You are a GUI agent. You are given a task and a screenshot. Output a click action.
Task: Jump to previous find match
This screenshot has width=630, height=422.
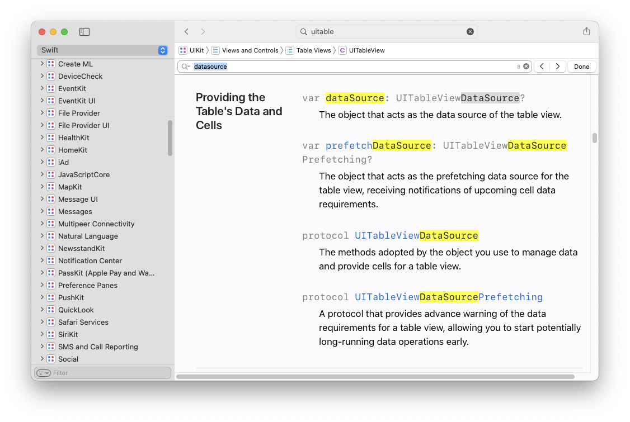click(542, 67)
